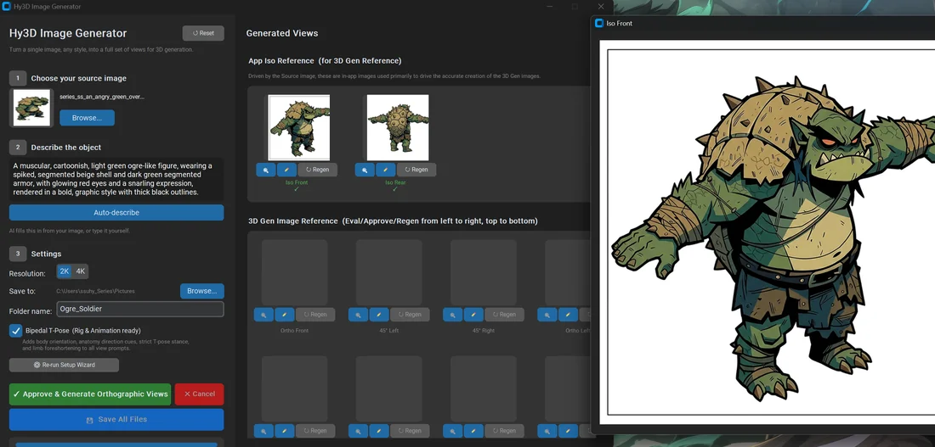
Task: Open the Iso Rear thumbnail
Action: [398, 127]
